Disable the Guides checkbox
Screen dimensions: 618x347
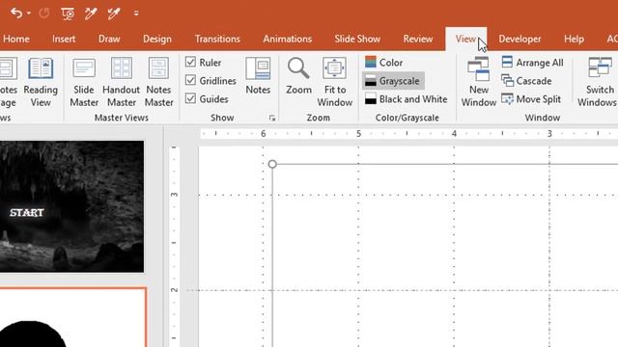[x=190, y=98]
